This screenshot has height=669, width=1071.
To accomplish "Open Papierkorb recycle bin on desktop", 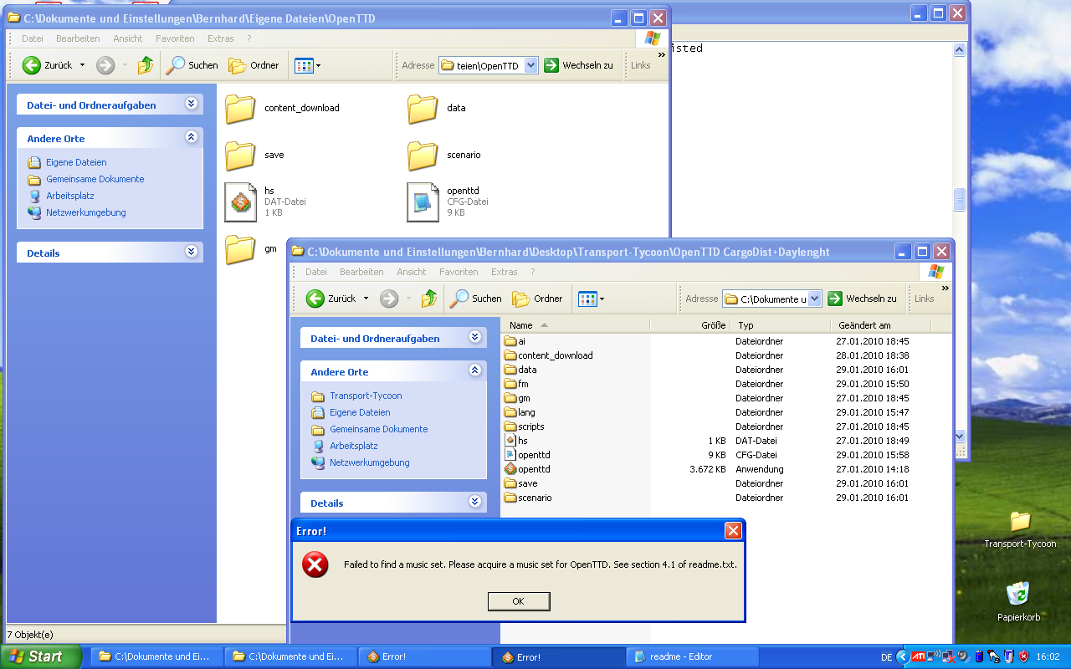I will click(x=1018, y=595).
